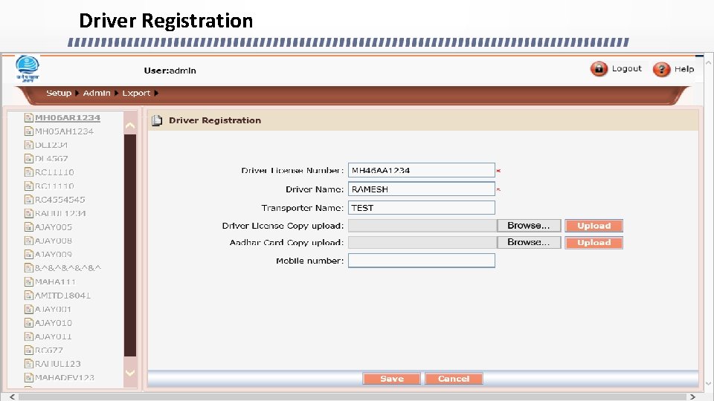Expand the arrow after the Setup menu
Image resolution: width=714 pixels, height=401 pixels.
click(x=77, y=94)
